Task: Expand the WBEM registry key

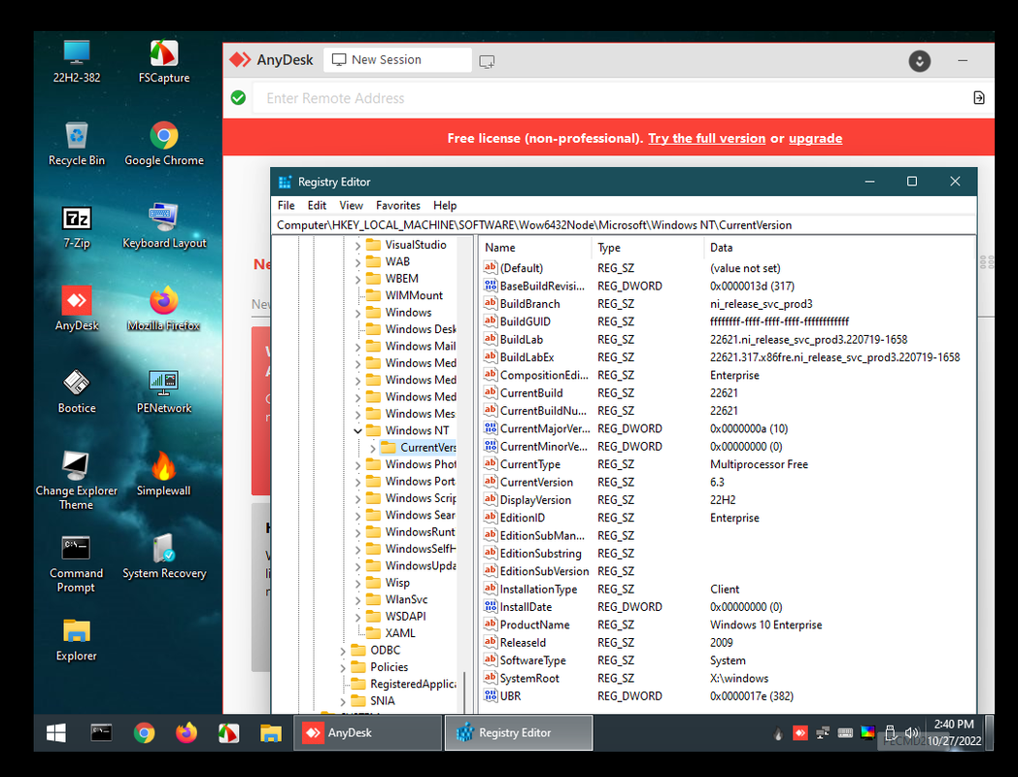Action: (357, 279)
